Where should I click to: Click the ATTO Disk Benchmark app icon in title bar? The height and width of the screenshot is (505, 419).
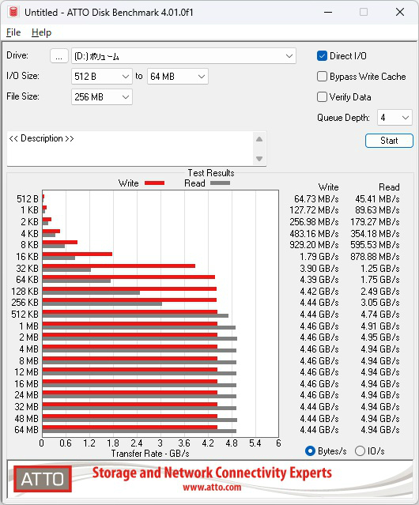coord(13,12)
